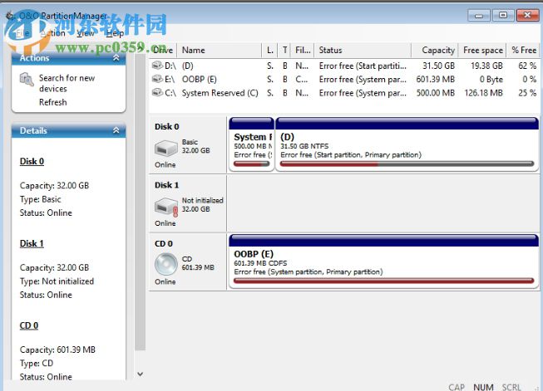Click the E:\ drive icon in list
This screenshot has height=391, width=543.
[157, 79]
